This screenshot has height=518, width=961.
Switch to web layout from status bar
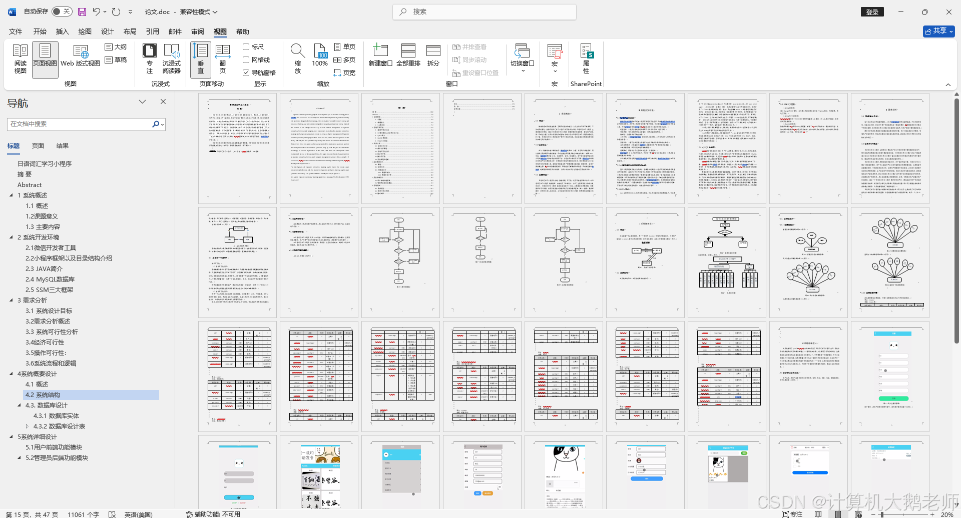(x=858, y=514)
